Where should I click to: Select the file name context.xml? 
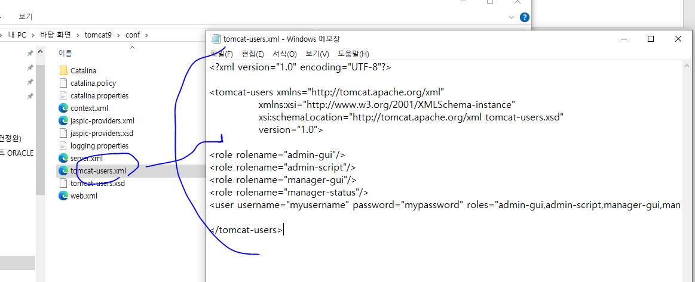point(89,108)
